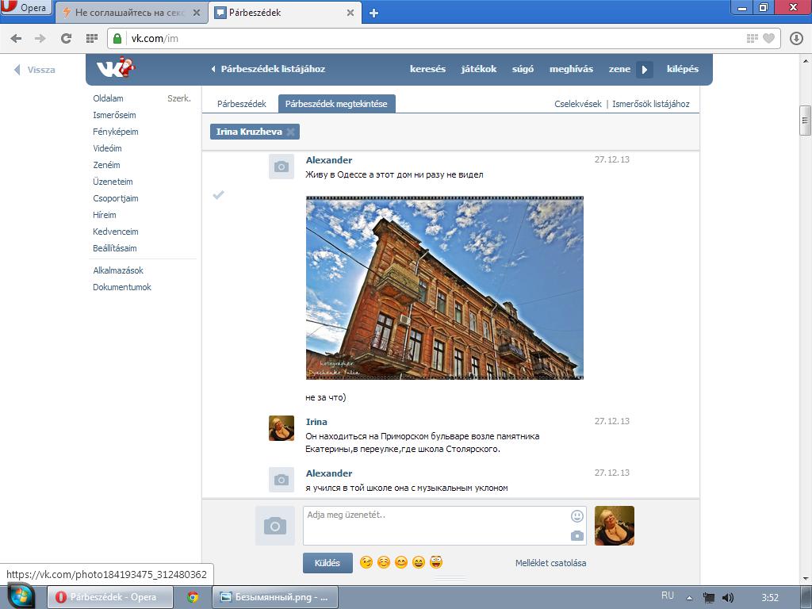The height and width of the screenshot is (609, 812).
Task: Open Alkalmazások in the sidebar
Action: pyautogui.click(x=118, y=270)
